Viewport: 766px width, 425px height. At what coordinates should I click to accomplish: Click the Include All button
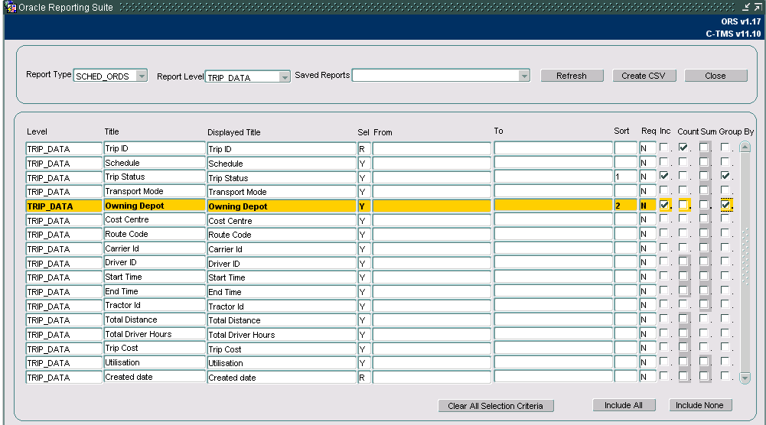tap(624, 405)
